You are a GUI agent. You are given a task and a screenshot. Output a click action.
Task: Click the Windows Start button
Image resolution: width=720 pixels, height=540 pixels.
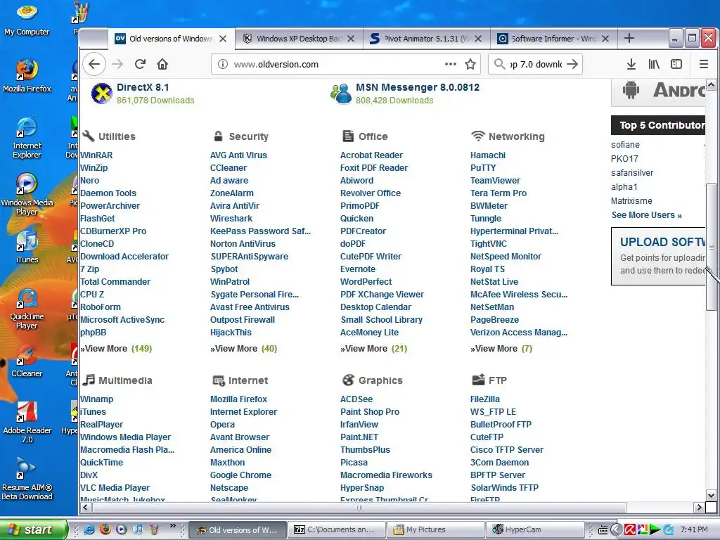pos(33,529)
